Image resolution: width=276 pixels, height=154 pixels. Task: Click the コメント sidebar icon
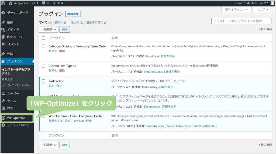point(3,44)
